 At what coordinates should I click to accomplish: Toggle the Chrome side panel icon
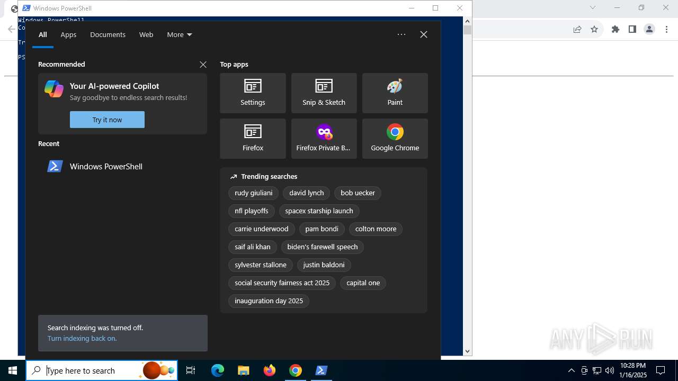click(632, 30)
